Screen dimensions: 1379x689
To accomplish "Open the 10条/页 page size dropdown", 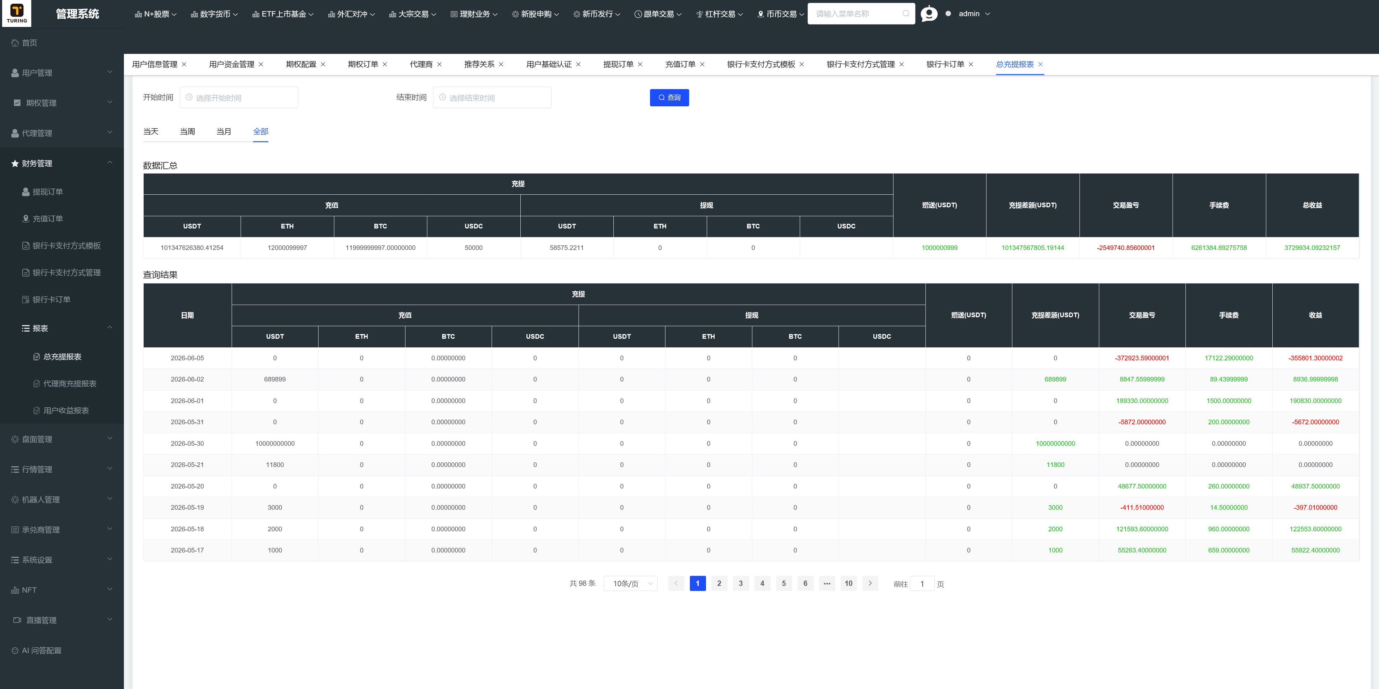I will [x=630, y=583].
